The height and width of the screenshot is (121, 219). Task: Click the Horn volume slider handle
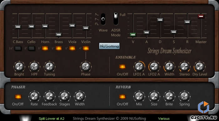click(x=45, y=26)
